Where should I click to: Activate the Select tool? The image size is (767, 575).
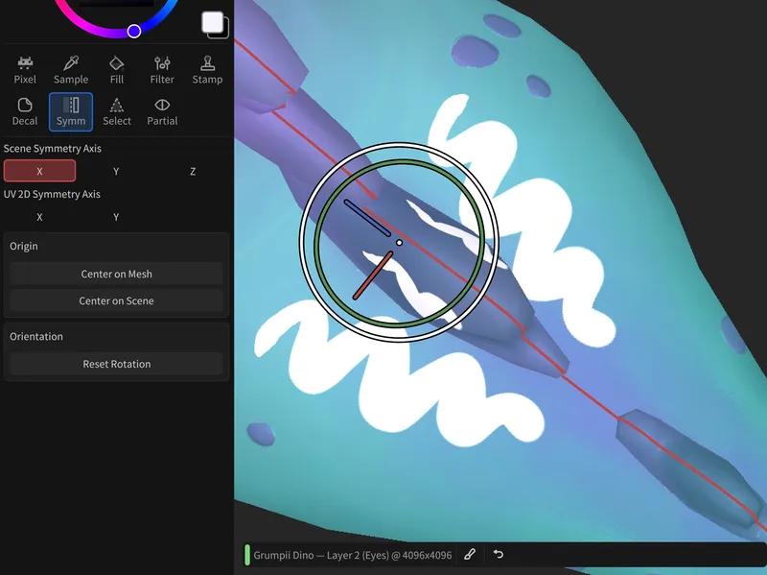pos(117,111)
